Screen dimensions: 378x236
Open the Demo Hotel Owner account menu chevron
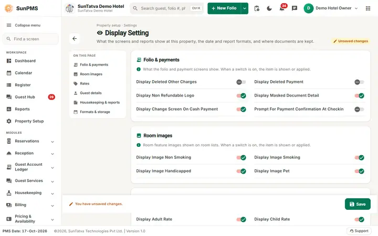pos(356,8)
